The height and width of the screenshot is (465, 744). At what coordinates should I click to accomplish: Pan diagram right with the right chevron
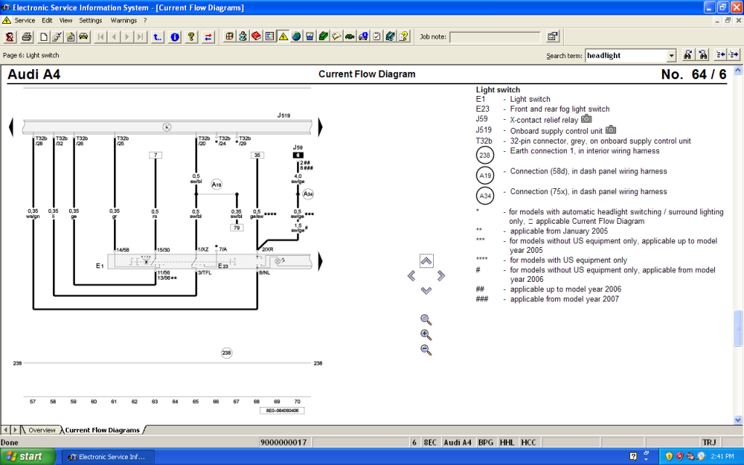441,275
